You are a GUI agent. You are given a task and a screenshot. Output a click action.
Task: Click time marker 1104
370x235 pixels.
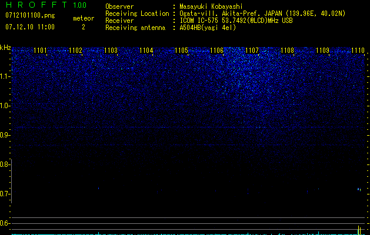pos(146,51)
